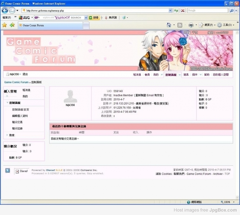Click the browser Forward arrow button
The image size is (240, 215).
pos(12,11)
